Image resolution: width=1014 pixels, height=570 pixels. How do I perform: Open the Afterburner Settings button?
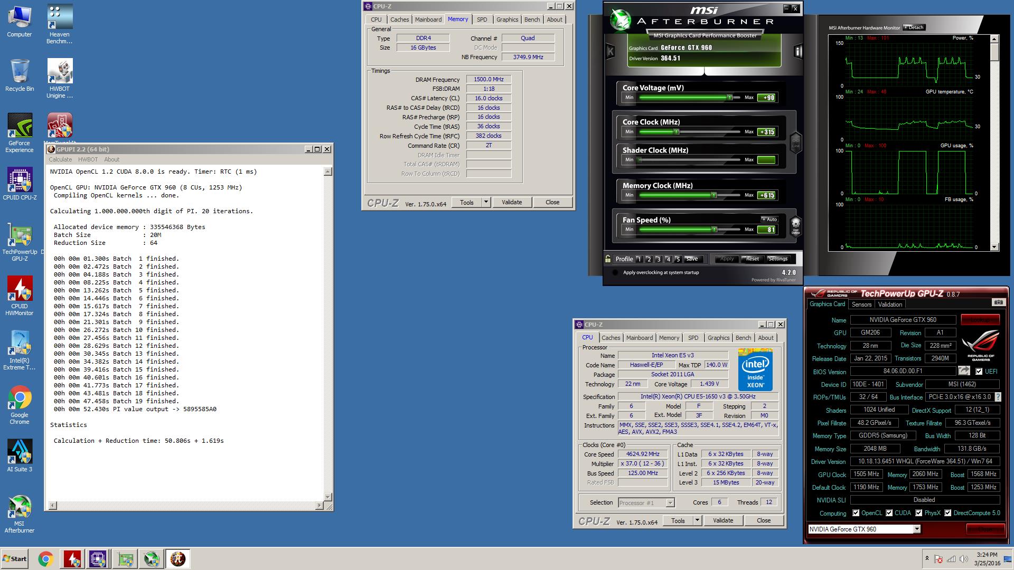coord(777,259)
